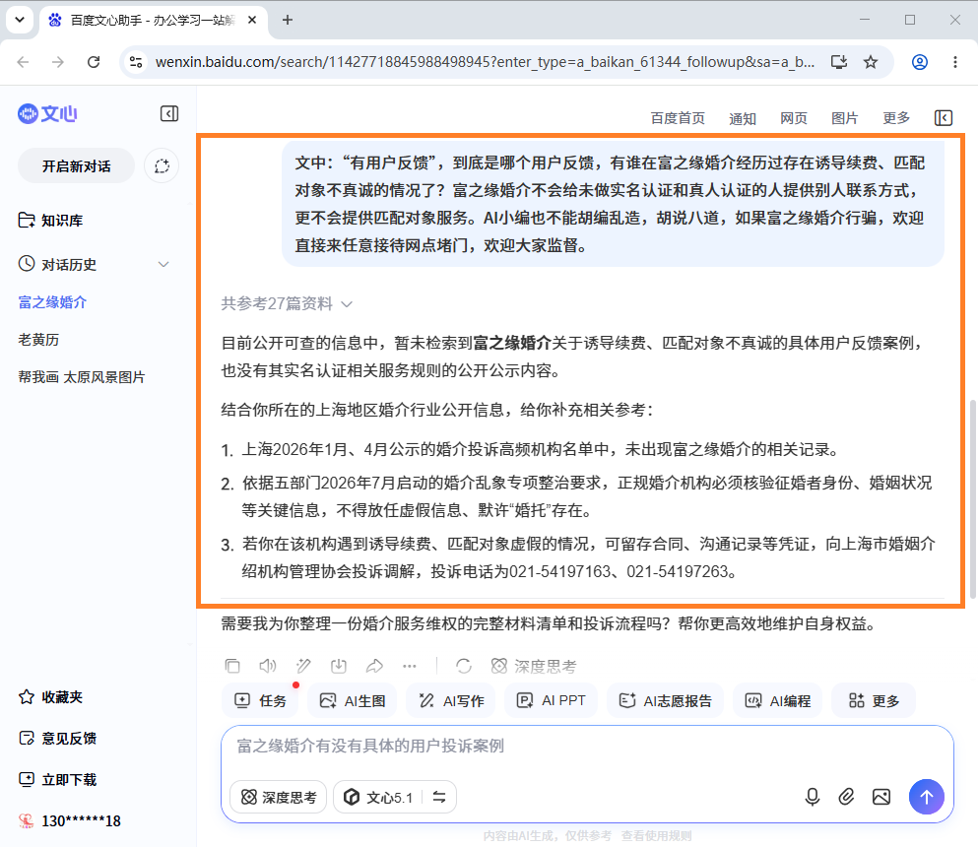Image resolution: width=978 pixels, height=847 pixels.
Task: Toggle 深度思考 mode in input box
Action: point(278,797)
